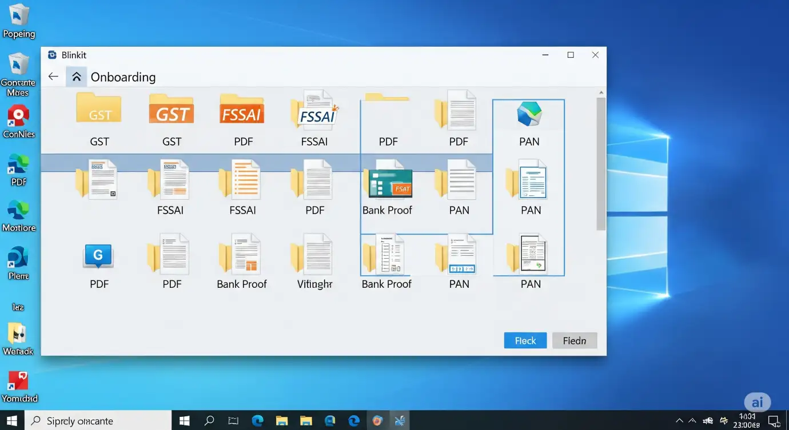Image resolution: width=789 pixels, height=430 pixels.
Task: Click the Fleck button
Action: point(525,340)
